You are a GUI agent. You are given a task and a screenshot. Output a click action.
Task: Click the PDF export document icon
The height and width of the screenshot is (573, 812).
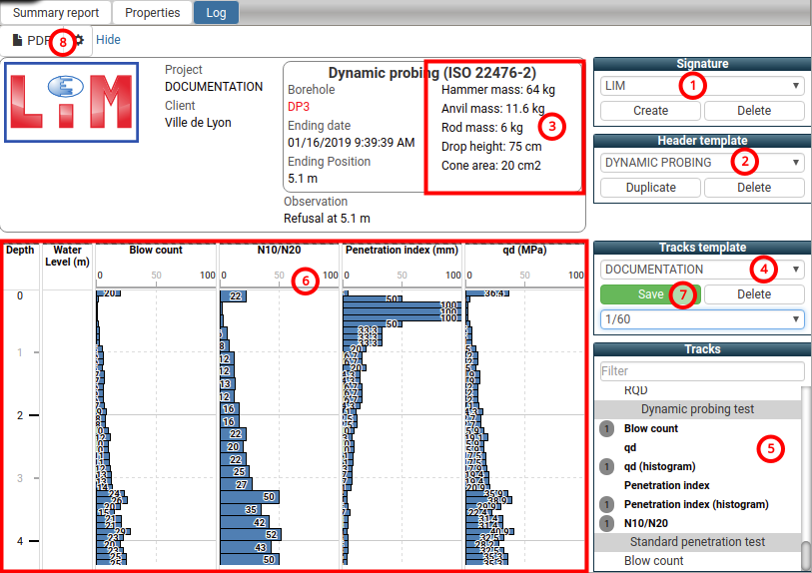(x=17, y=41)
